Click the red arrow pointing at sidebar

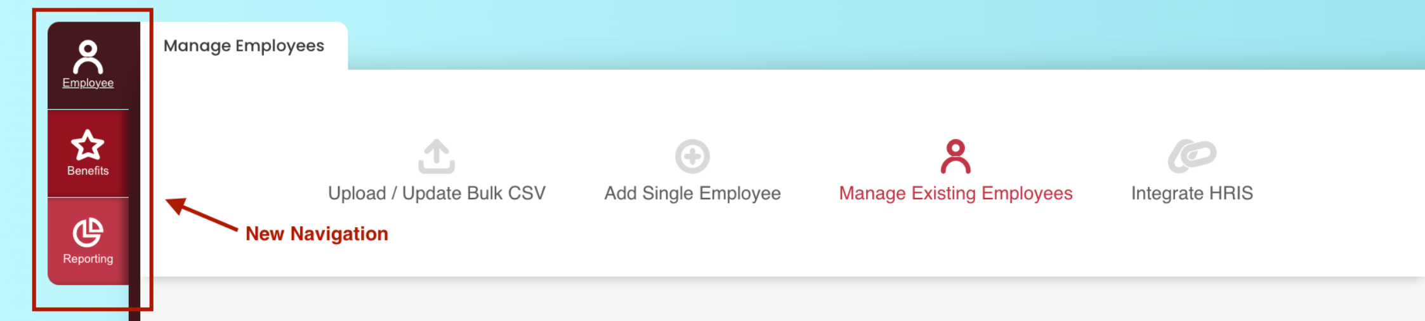(201, 214)
